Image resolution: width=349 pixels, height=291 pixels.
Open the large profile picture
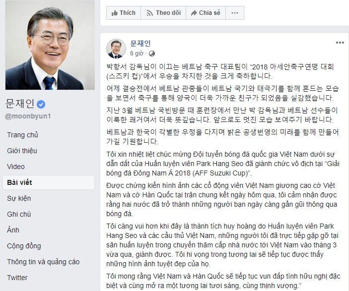50,45
